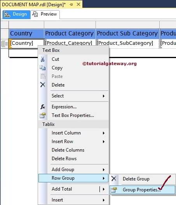Expand the Insert Row submenu arrow

pos(104,141)
